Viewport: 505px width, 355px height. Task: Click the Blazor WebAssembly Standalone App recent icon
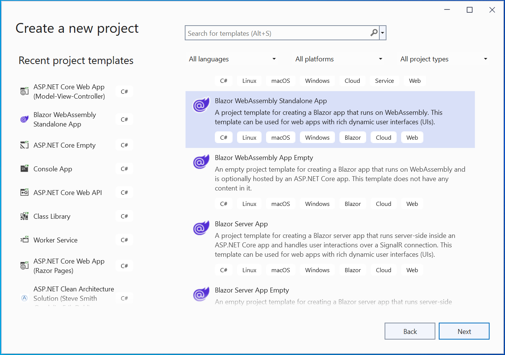pos(24,119)
